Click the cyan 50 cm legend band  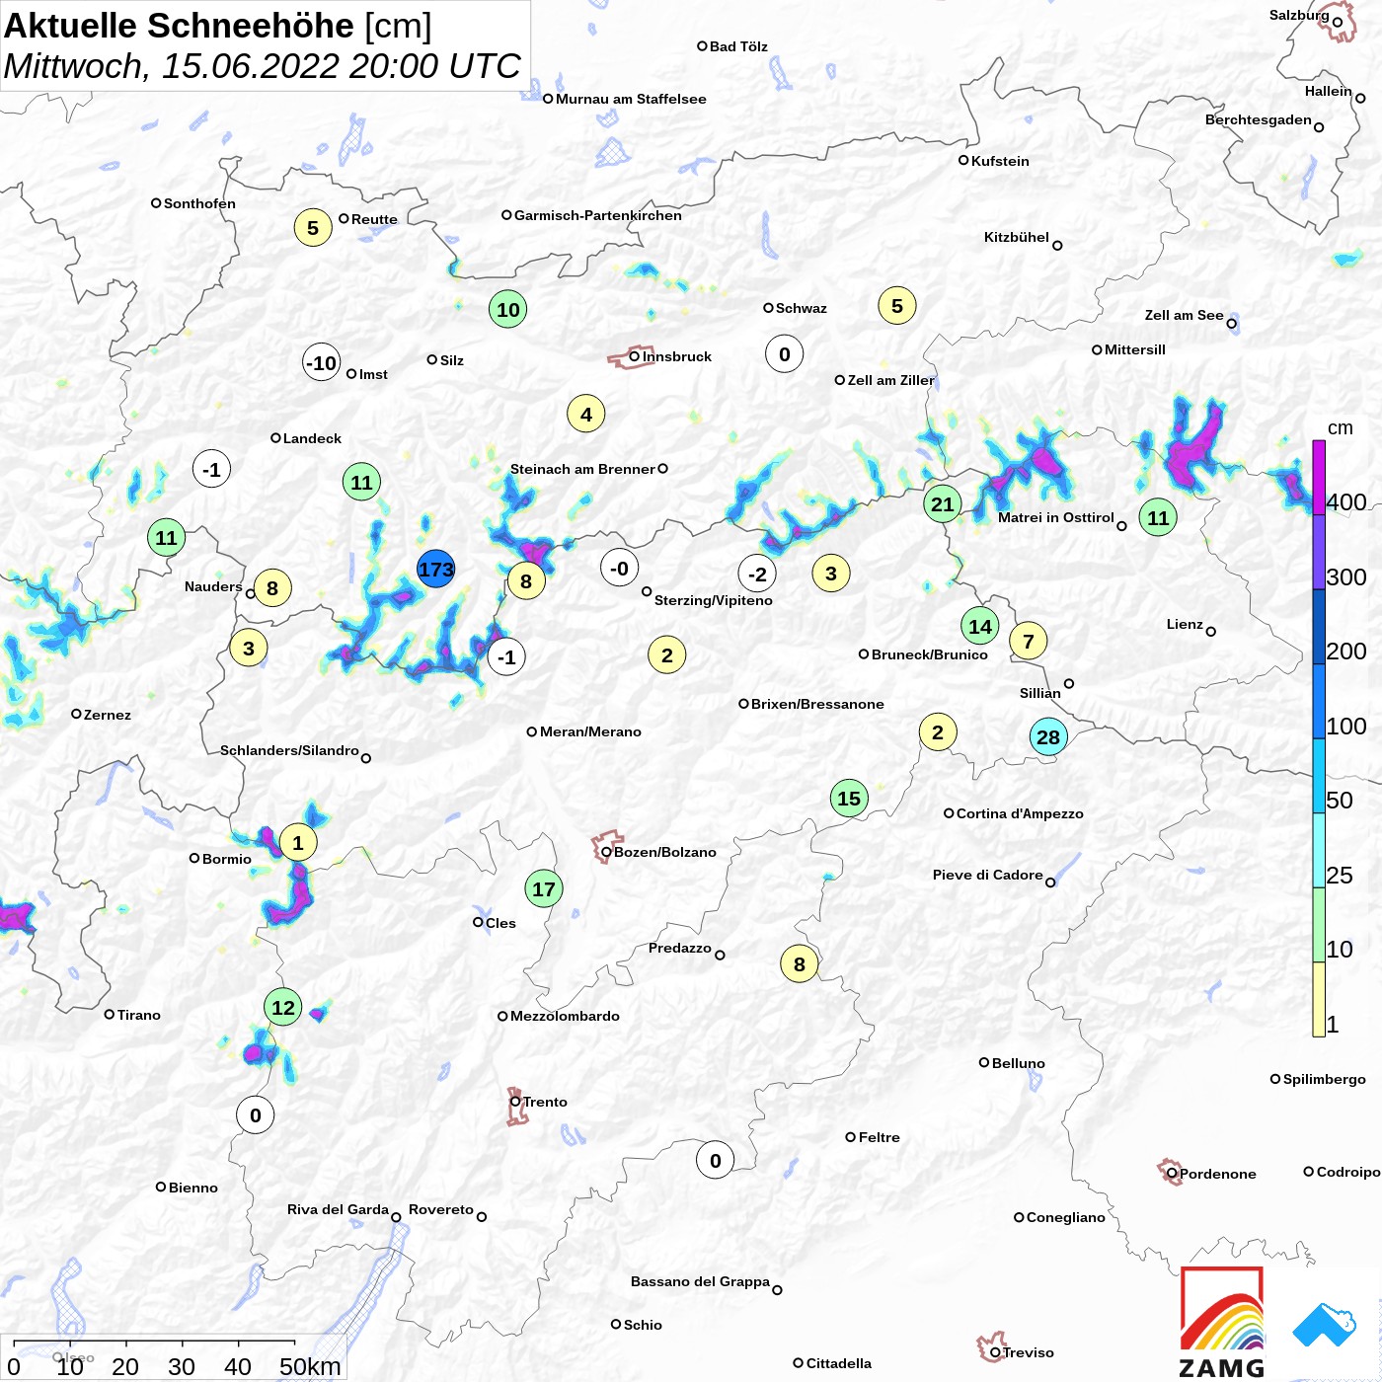[x=1319, y=776]
